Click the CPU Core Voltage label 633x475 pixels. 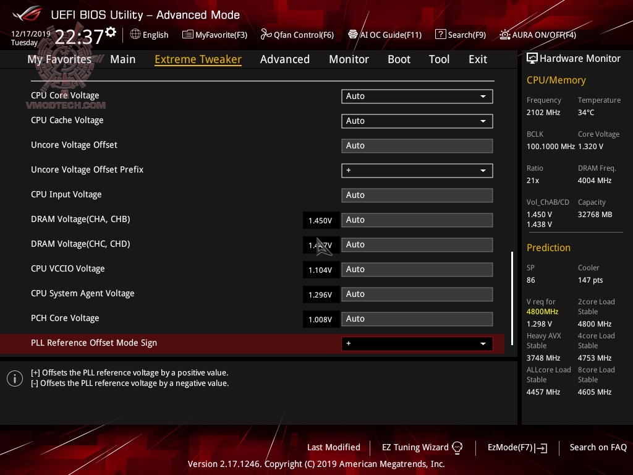pyautogui.click(x=65, y=96)
